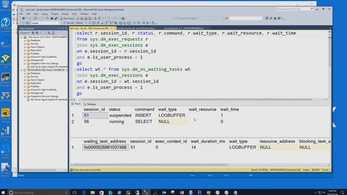
Task: Click the wait_resource column header
Action: (202, 109)
